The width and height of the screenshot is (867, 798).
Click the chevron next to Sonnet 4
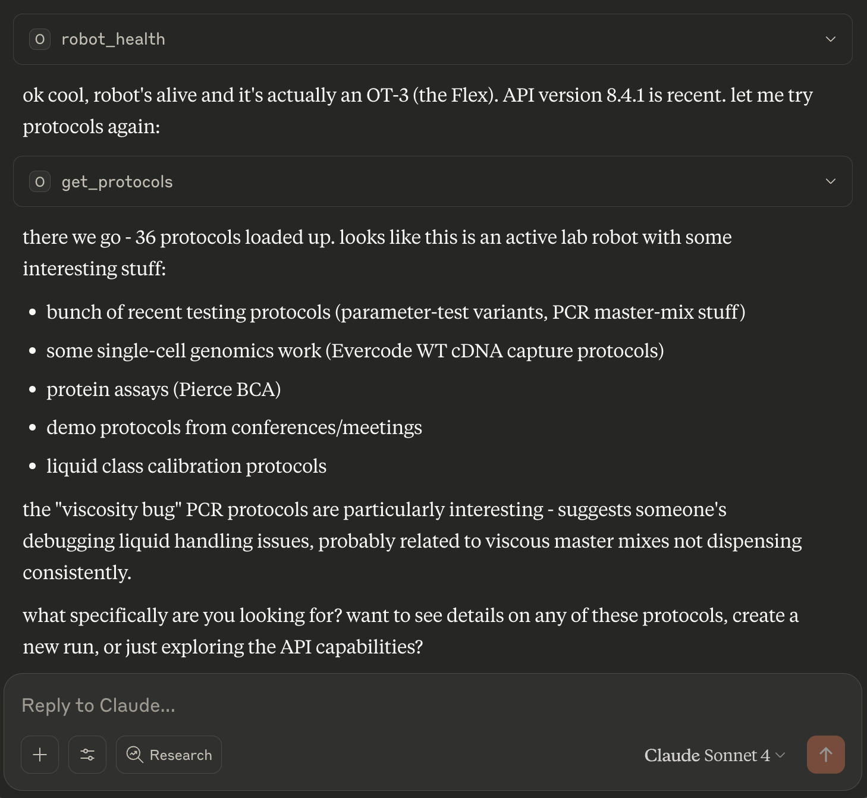(x=781, y=755)
